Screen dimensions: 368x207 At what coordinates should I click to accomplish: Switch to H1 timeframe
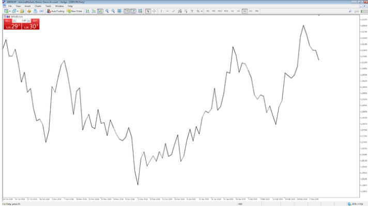tap(233, 11)
